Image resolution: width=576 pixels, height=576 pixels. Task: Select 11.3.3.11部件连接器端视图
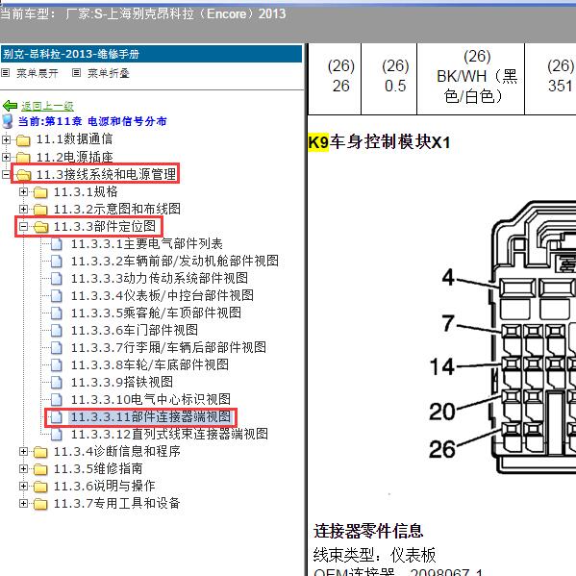pos(151,417)
